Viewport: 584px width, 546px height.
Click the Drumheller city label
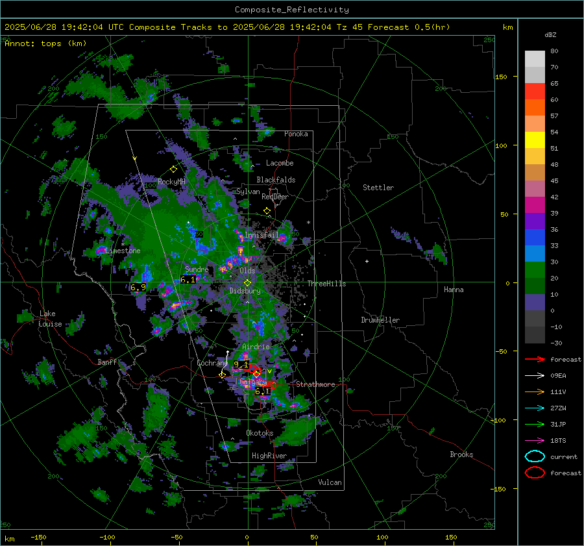tap(380, 320)
